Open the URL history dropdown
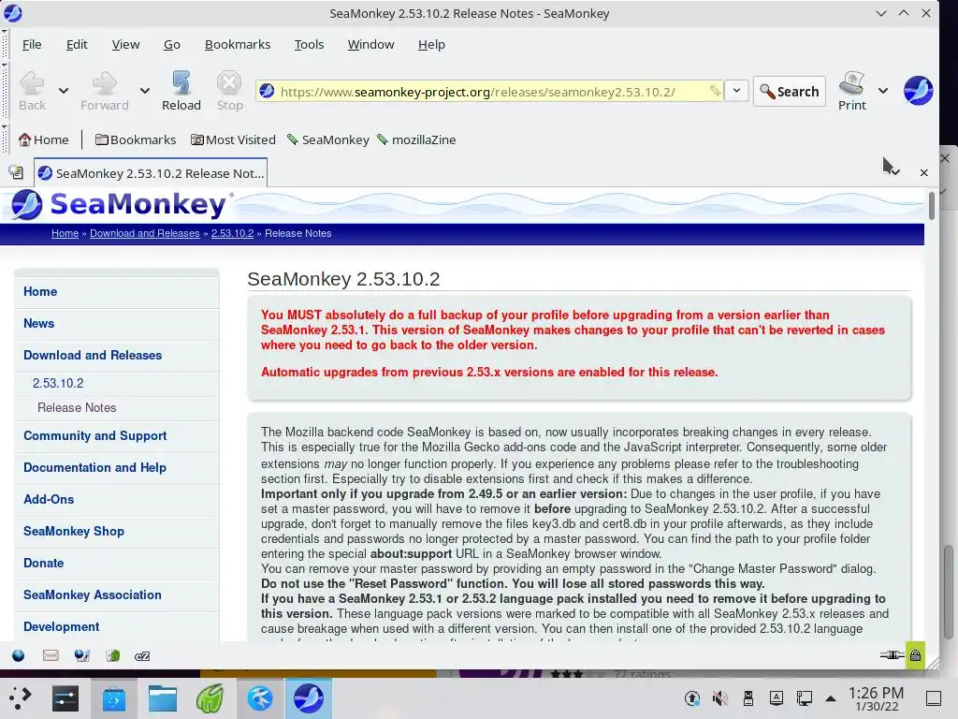The width and height of the screenshot is (958, 719). 737,91
